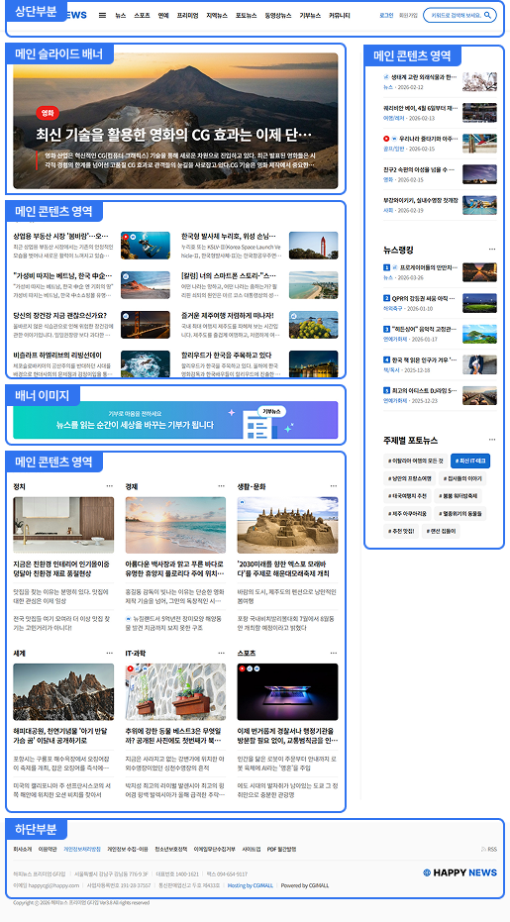Viewport: 510px width, 922px height.
Task: Open the 동영상뉴스 menu item
Action: pos(277,15)
